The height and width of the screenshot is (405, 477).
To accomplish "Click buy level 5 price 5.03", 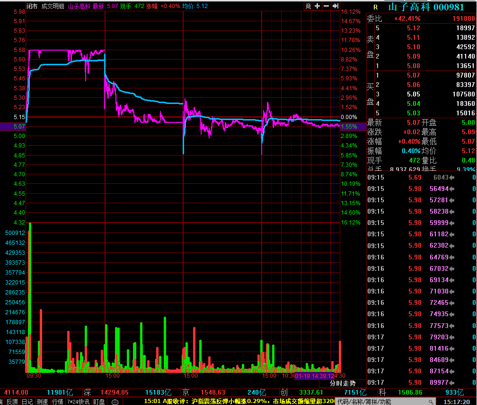I will (414, 113).
